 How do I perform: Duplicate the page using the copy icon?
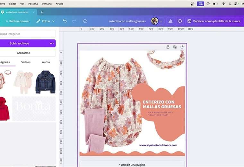pyautogui.click(x=175, y=47)
